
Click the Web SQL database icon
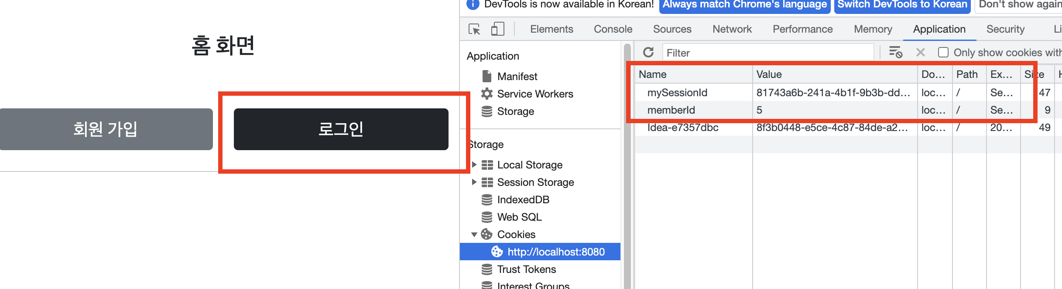[x=487, y=217]
